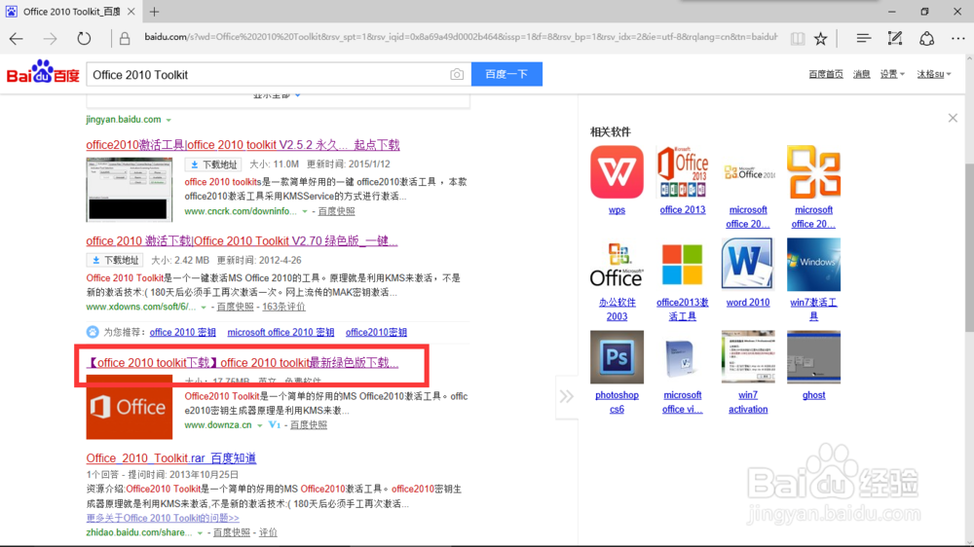The image size is (974, 547).
Task: Click the browser back arrow
Action: (17, 39)
